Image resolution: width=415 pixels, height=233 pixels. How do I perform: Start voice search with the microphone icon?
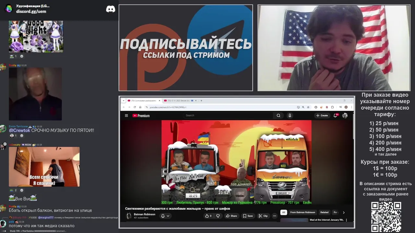290,116
